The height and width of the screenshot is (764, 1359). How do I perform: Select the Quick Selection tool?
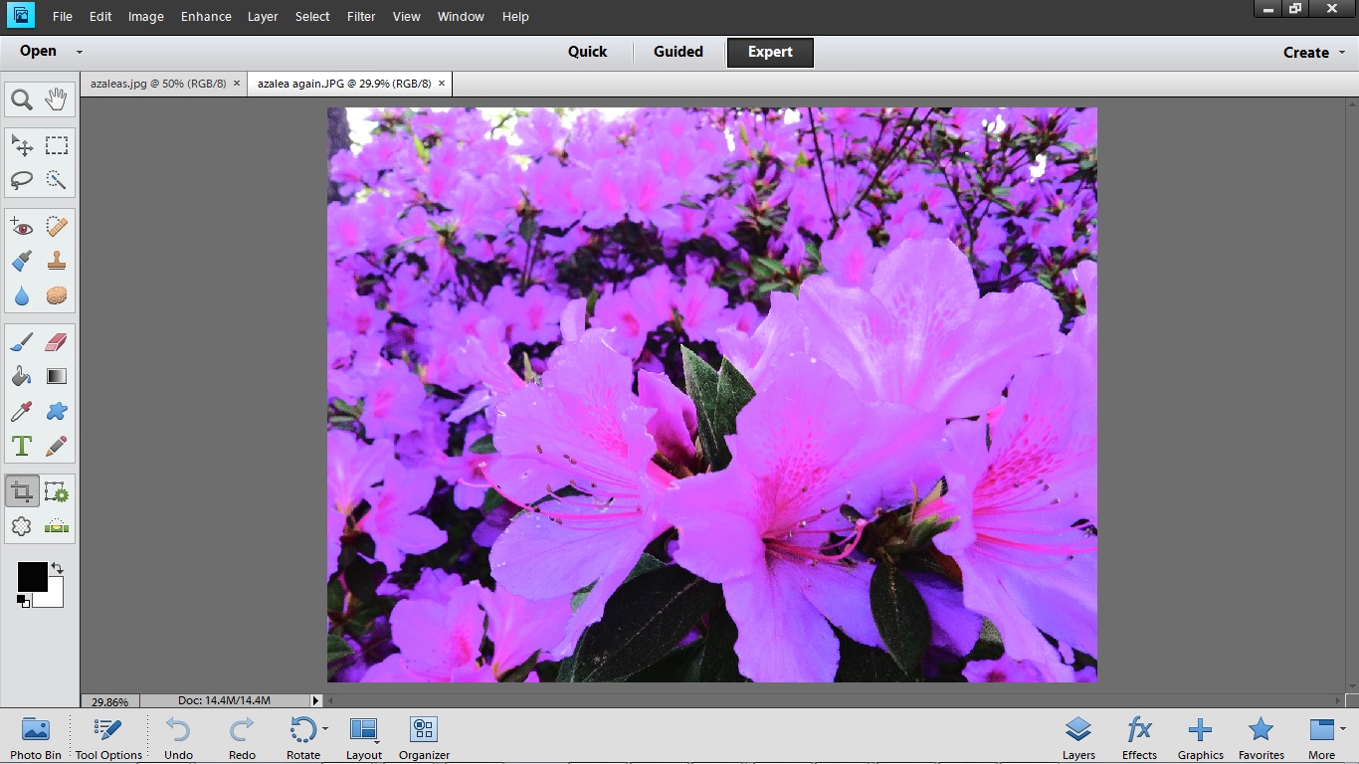pos(57,180)
